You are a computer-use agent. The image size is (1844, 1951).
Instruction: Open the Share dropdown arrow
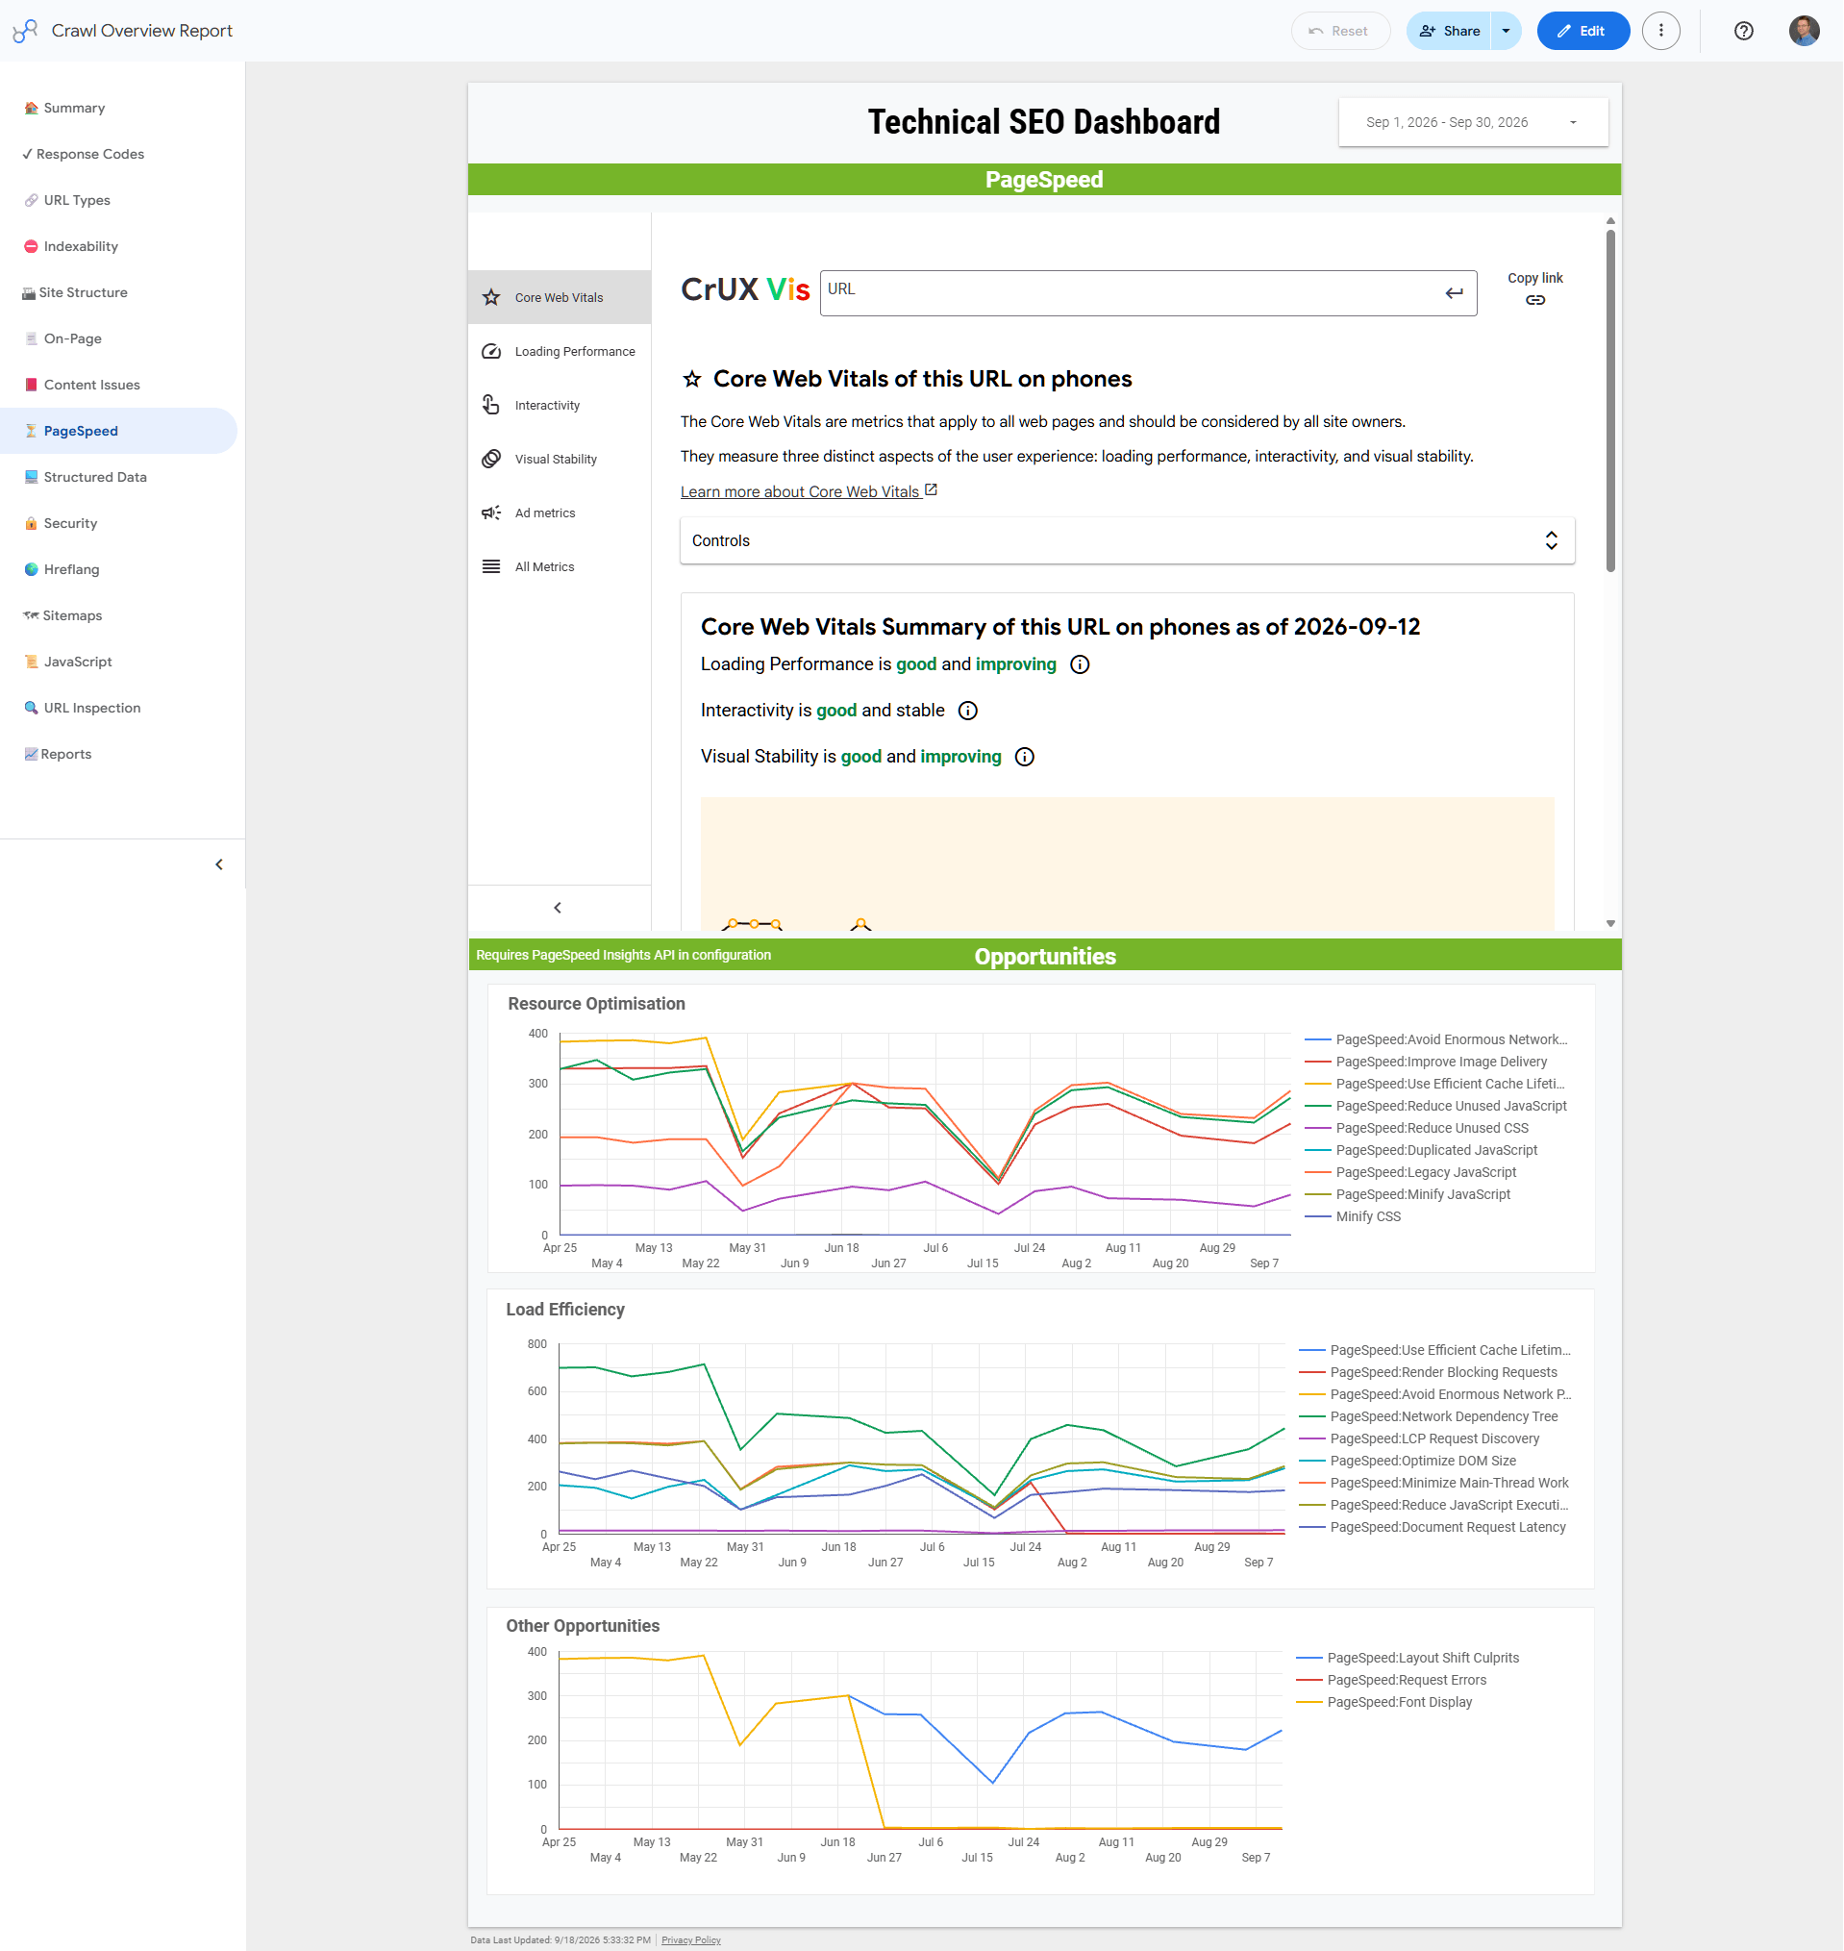pos(1505,31)
